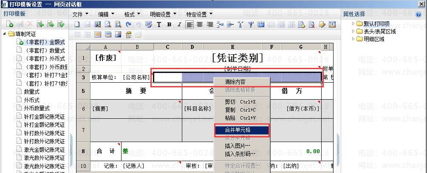Toggle italic formatting I icon
427x173 pixels.
pos(179,25)
